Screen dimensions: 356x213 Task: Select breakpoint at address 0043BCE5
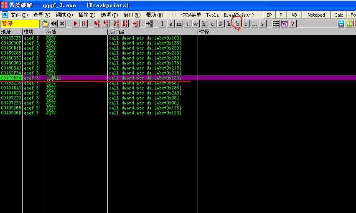(x=11, y=38)
